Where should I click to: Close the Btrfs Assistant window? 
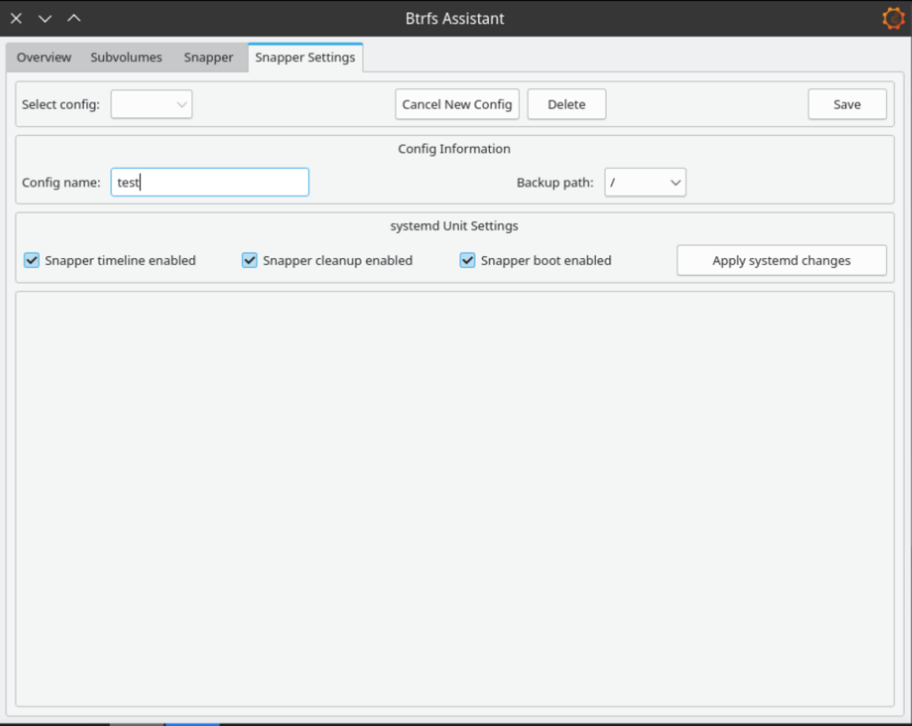pos(16,19)
